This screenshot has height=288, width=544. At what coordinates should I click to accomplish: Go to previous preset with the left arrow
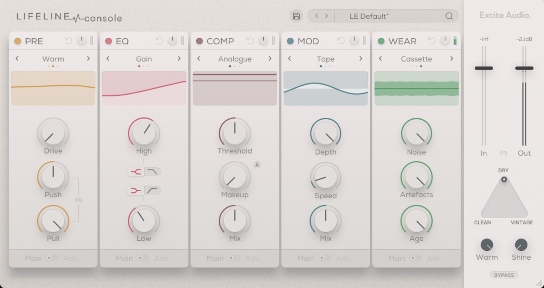coord(317,16)
